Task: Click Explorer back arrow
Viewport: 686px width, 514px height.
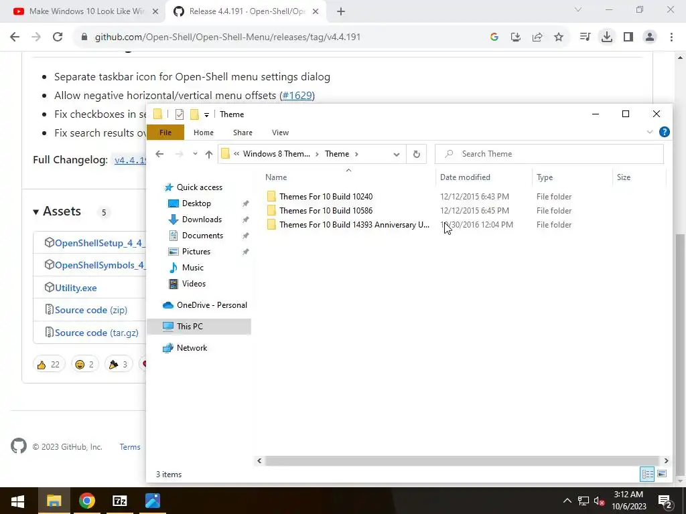Action: 159,154
